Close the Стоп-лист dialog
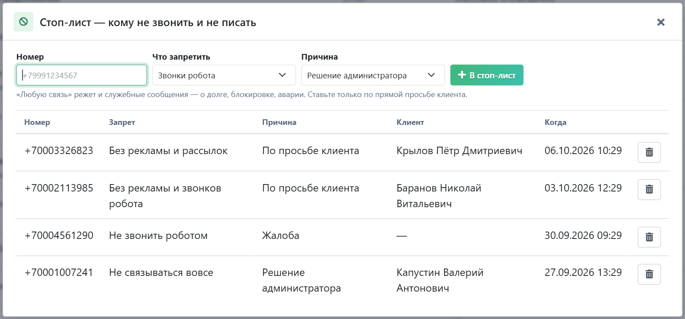This screenshot has width=685, height=319. [x=661, y=22]
